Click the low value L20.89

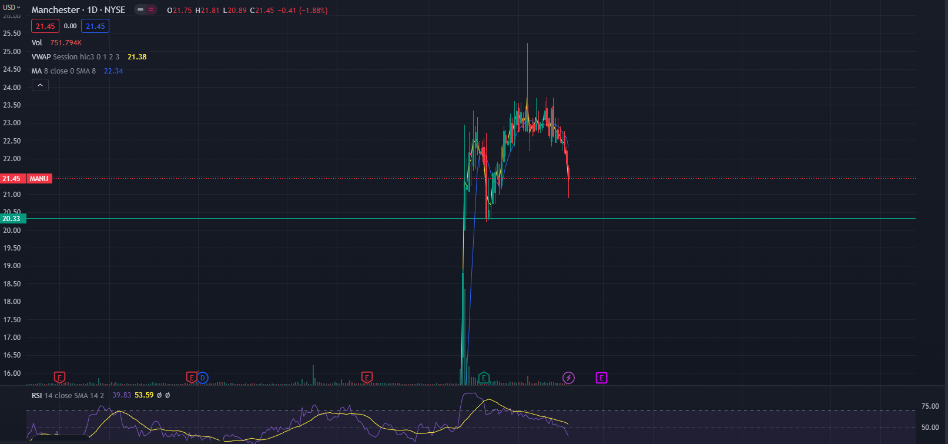(235, 11)
